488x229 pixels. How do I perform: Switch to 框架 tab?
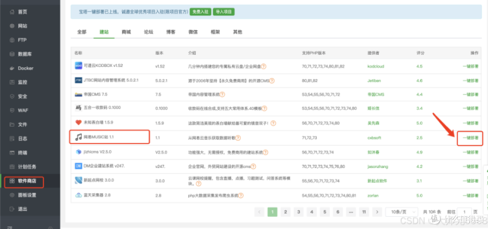pos(216,32)
